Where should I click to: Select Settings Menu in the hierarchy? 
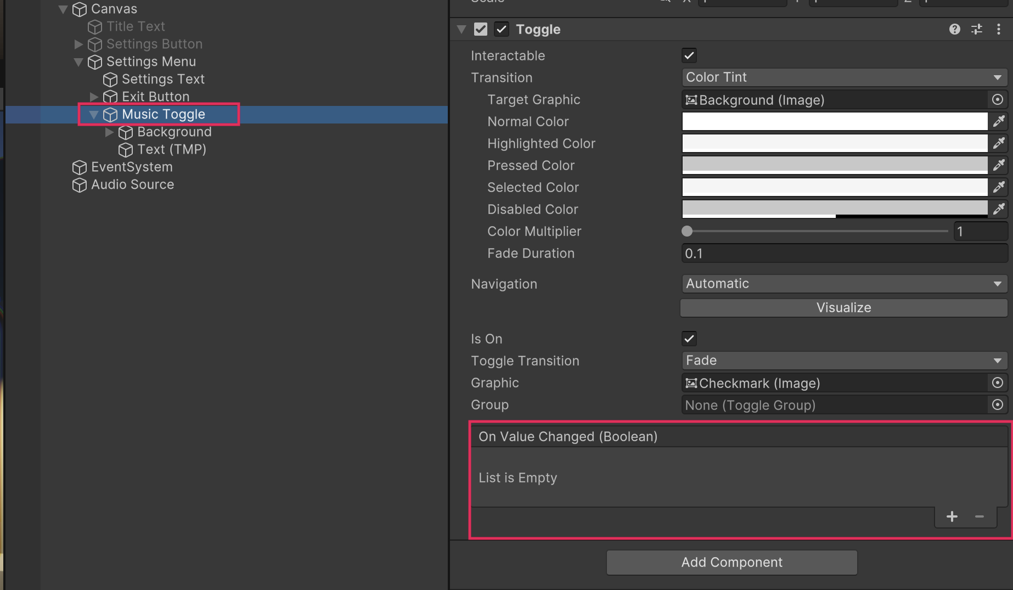(151, 62)
